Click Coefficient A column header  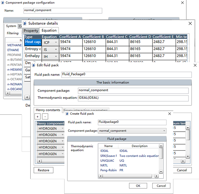(70, 37)
